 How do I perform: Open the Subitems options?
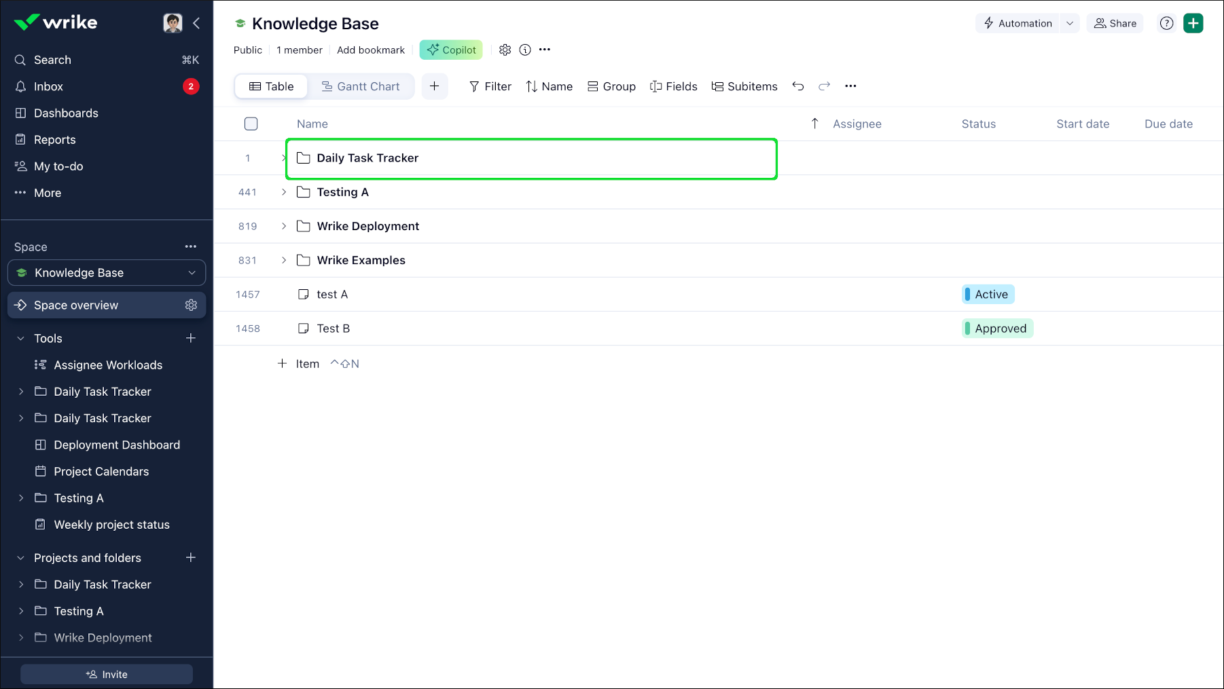point(744,86)
